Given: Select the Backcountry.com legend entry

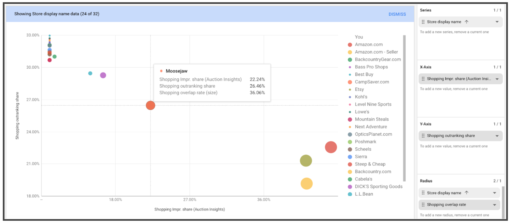Looking at the screenshot, I should [370, 172].
